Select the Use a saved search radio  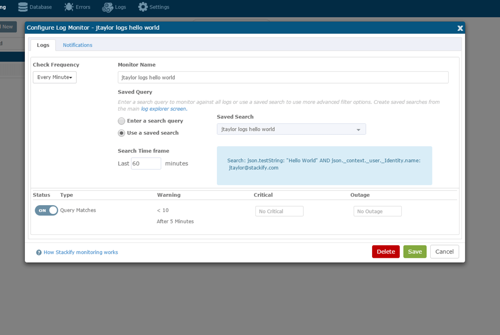[121, 133]
